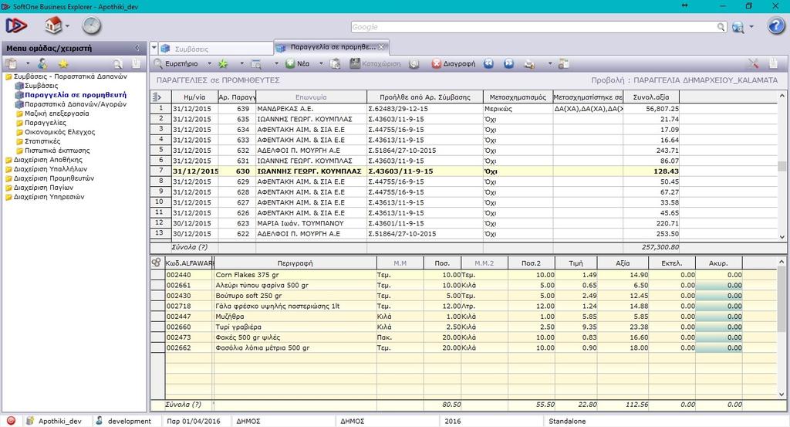This screenshot has width=790, height=427.
Task: Click the copy documents icon in menu panel
Action: click(12, 63)
